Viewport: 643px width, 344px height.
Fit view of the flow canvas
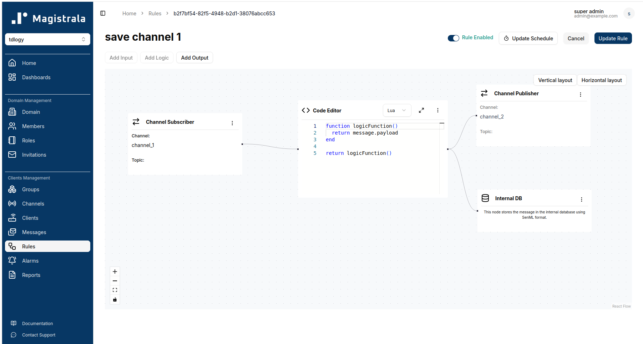point(115,290)
